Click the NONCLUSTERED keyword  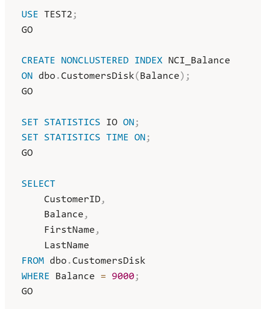95,60
